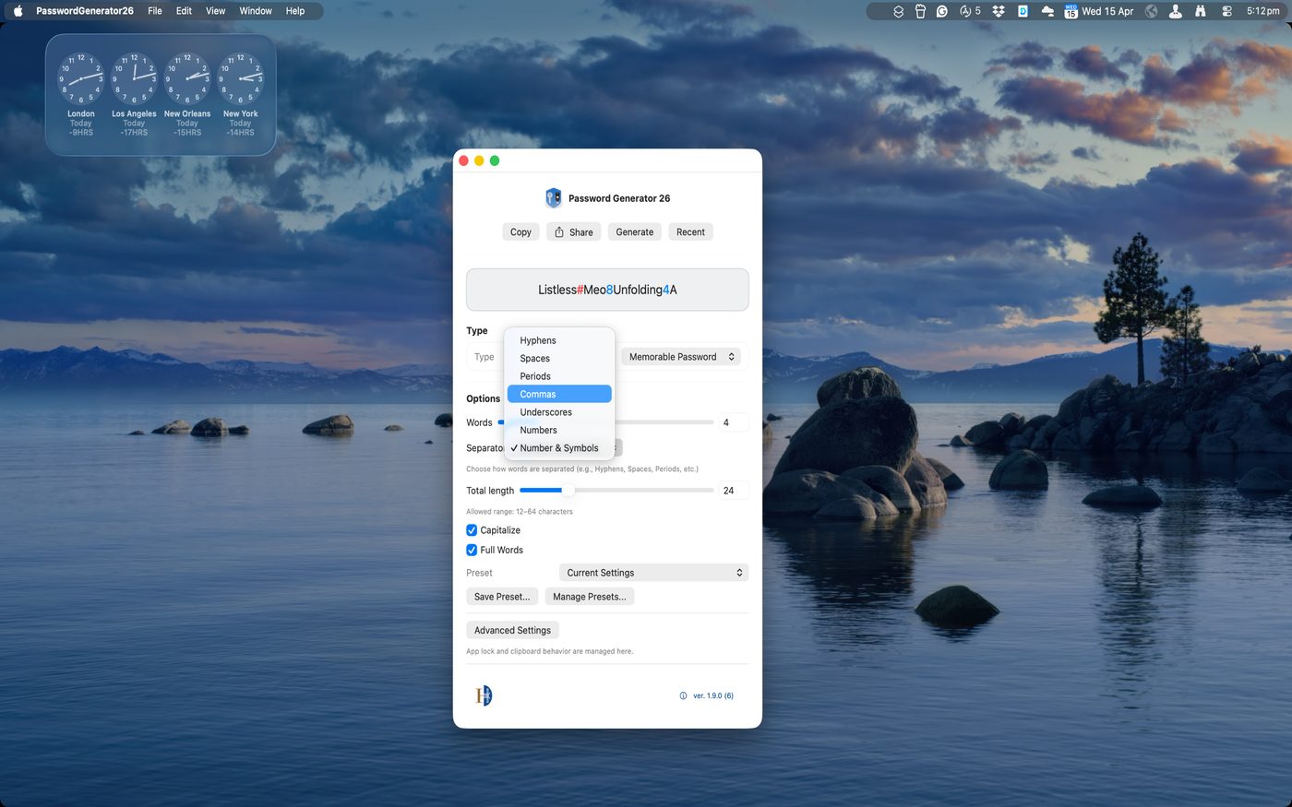Screen dimensions: 1292x807
Task: Click the London clock in widget
Action: tap(81, 78)
